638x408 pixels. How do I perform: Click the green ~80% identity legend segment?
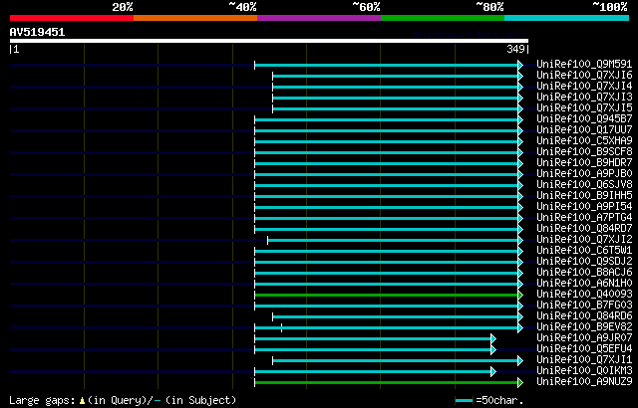pos(443,18)
